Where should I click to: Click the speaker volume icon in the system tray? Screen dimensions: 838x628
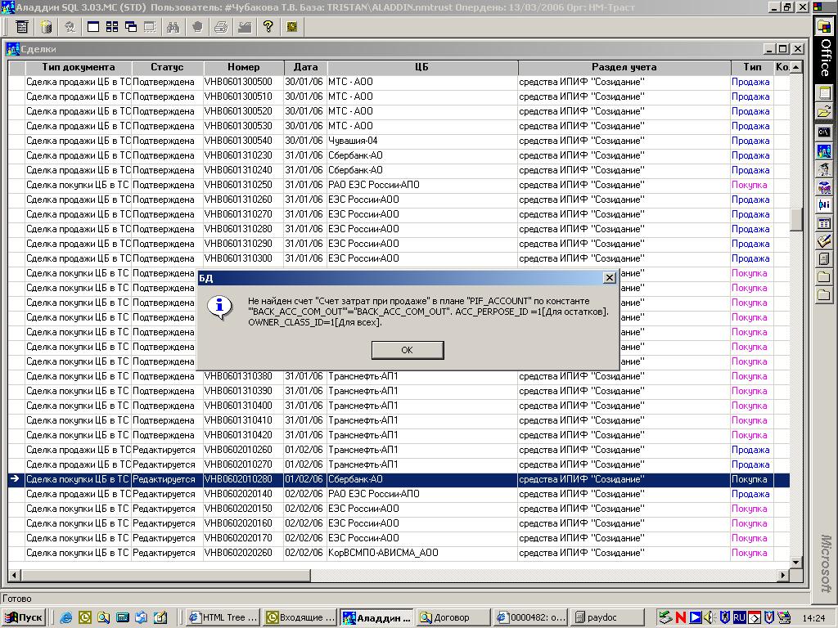pyautogui.click(x=710, y=617)
